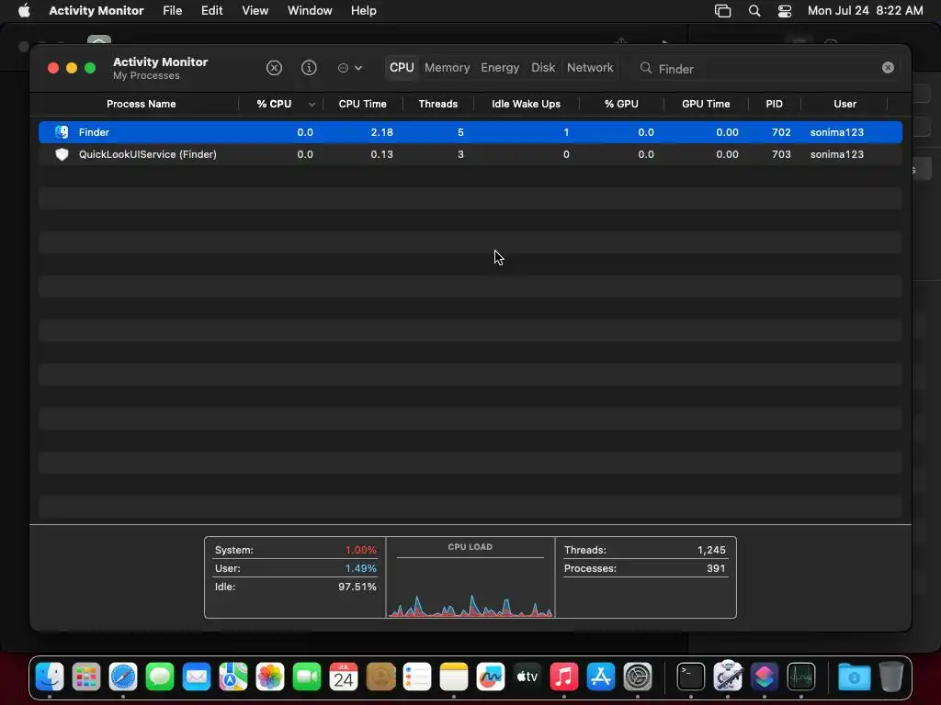
Task: Click the CPU LOAD graph
Action: [x=470, y=586]
